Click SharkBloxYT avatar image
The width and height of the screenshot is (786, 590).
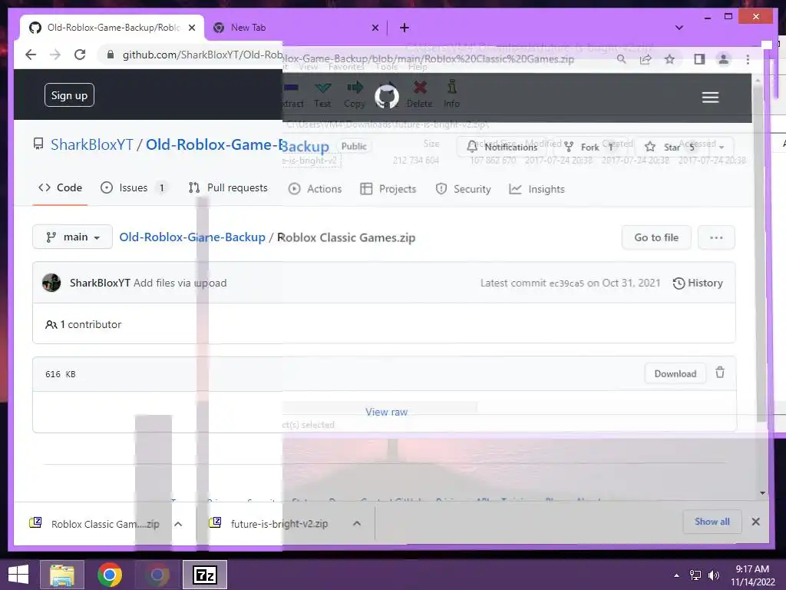tap(51, 283)
